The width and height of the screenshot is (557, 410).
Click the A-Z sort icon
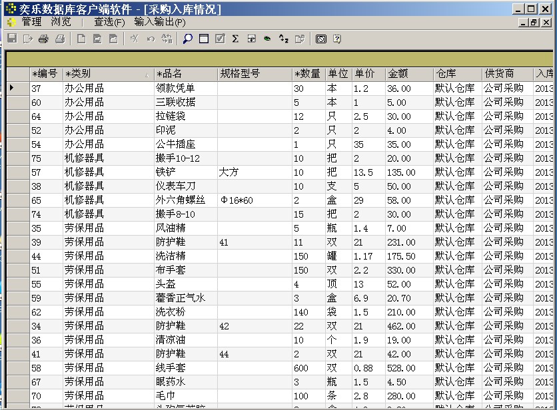click(x=284, y=39)
